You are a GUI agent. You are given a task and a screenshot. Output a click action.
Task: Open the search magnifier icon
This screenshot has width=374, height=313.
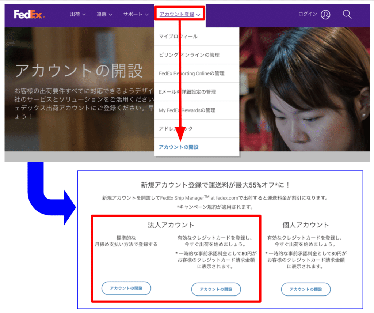click(x=347, y=14)
